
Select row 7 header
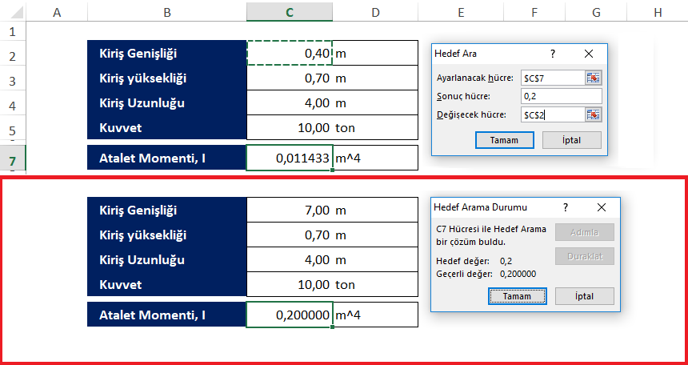(13, 160)
